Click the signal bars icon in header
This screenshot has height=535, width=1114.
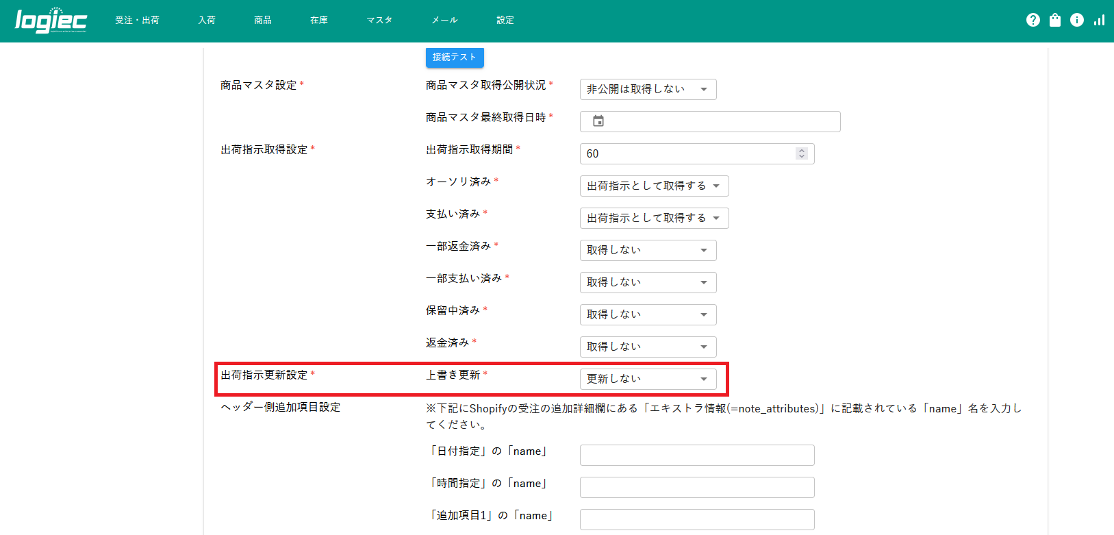1098,21
